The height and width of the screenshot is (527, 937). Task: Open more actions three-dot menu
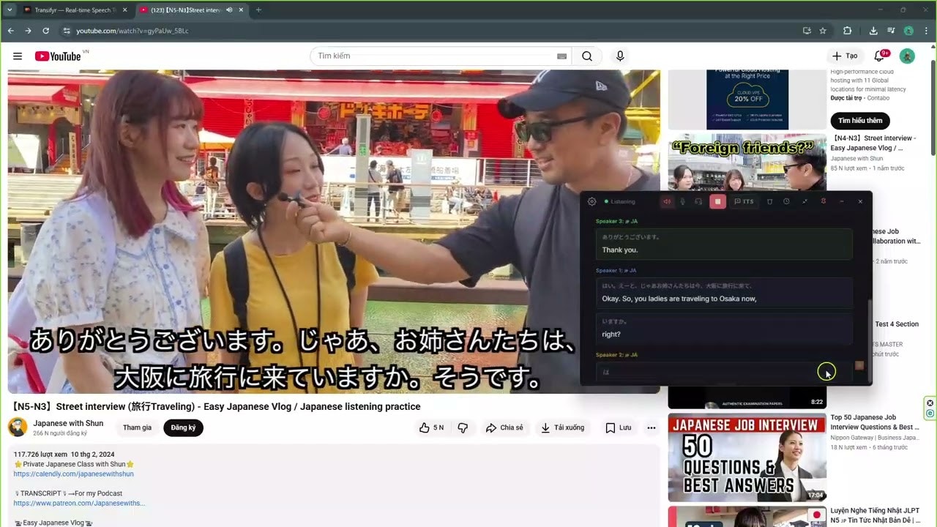point(651,427)
